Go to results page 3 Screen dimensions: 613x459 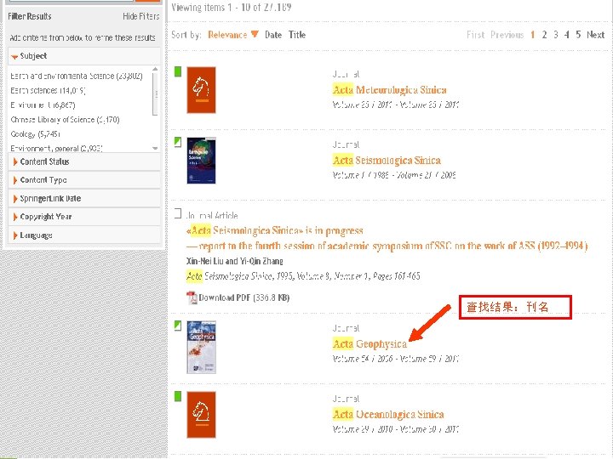(555, 35)
